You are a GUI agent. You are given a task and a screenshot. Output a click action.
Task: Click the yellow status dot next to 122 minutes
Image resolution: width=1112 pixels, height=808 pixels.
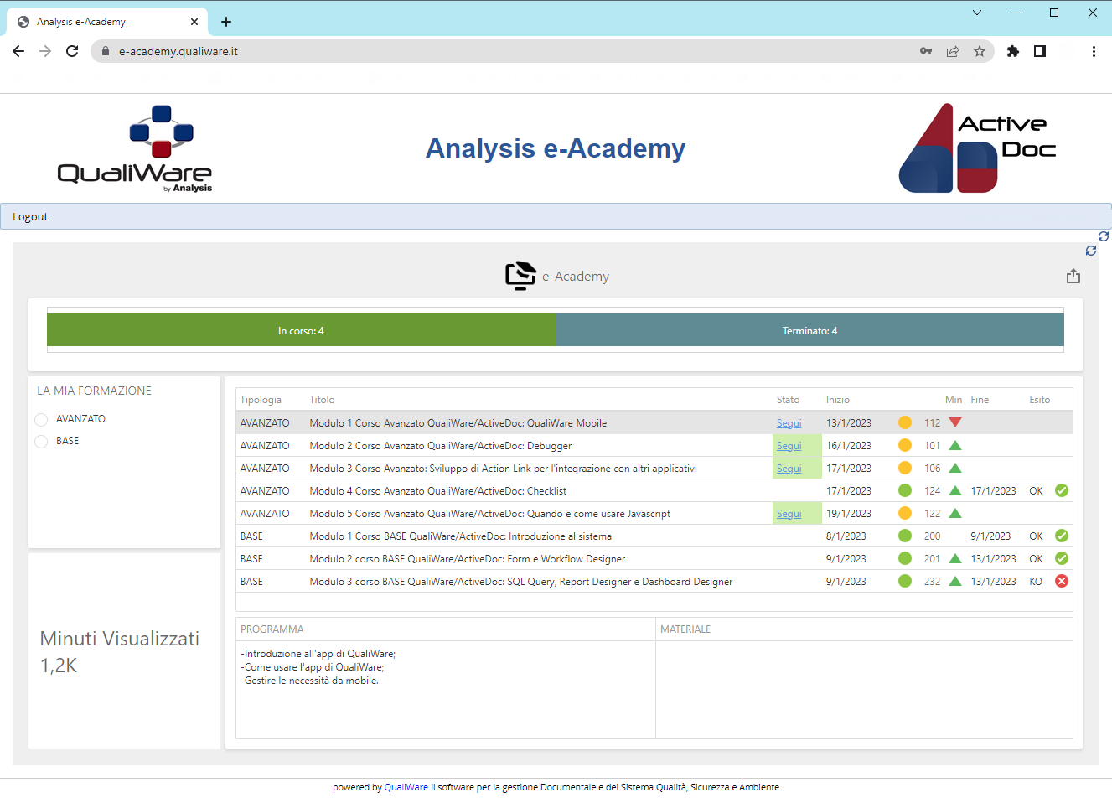click(905, 513)
